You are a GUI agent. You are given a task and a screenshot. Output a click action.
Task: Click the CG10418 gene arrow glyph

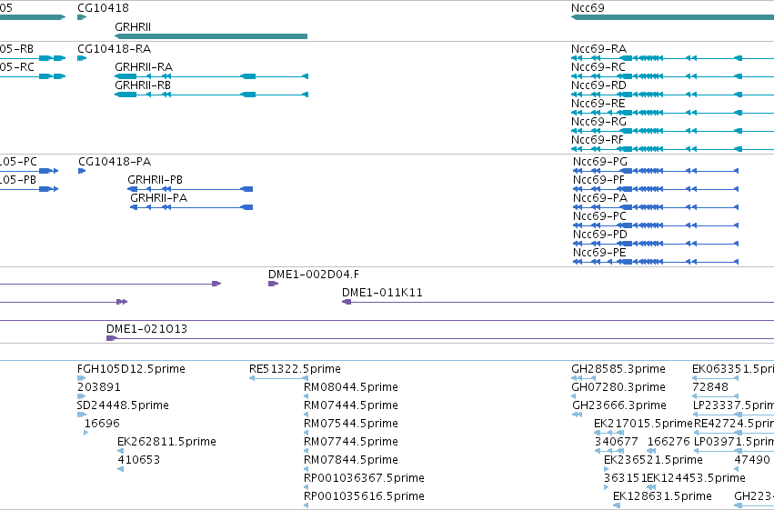[x=82, y=17]
